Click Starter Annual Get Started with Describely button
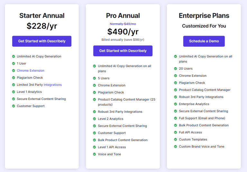The width and height of the screenshot is (247, 172). pyautogui.click(x=42, y=41)
